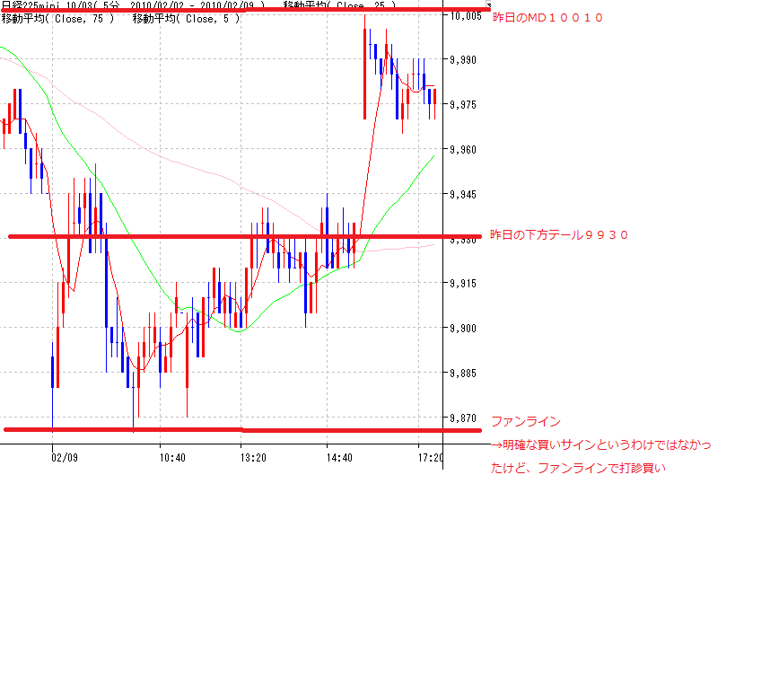Click the 10:40 time axis label

click(171, 458)
